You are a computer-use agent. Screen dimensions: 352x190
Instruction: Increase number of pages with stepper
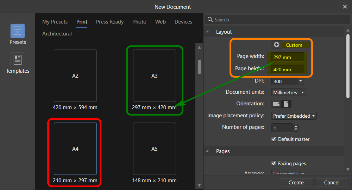click(296, 126)
